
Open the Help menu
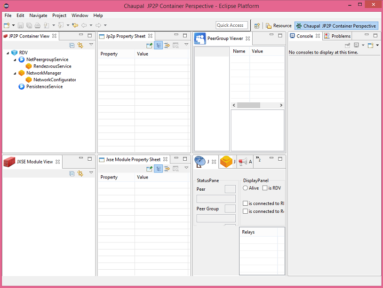click(x=98, y=16)
